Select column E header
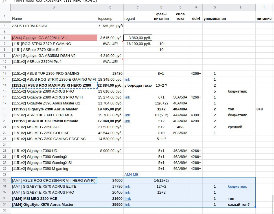The width and height of the screenshot is (274, 214). pos(180,8)
